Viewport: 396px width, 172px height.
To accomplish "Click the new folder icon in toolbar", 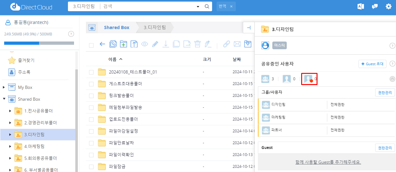I will pyautogui.click(x=123, y=44).
